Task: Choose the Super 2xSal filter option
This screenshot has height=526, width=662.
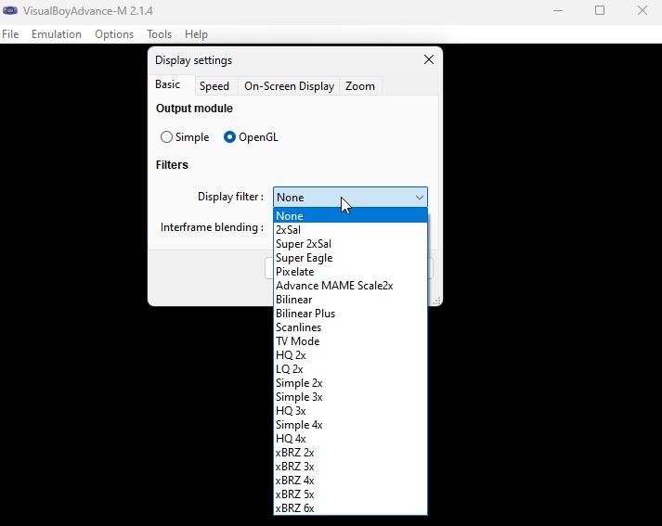Action: coord(350,243)
